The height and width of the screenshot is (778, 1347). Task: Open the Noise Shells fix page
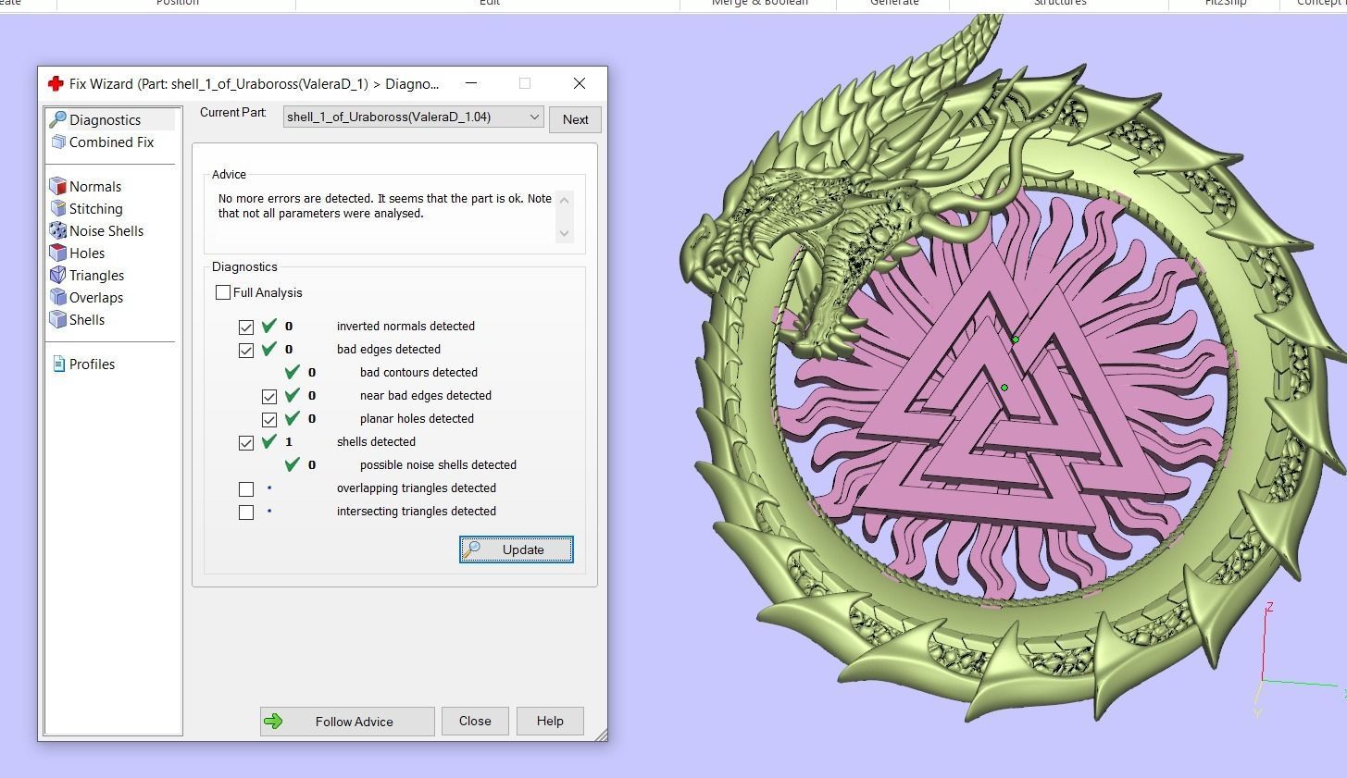coord(106,230)
